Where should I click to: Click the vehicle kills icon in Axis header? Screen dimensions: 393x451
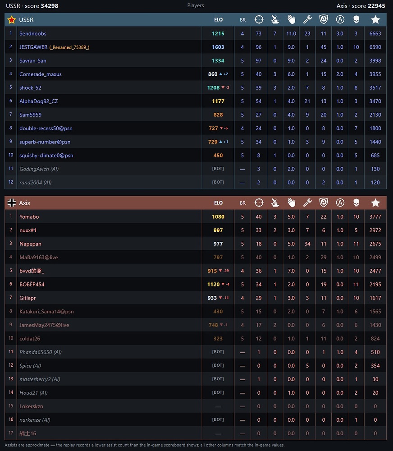(x=275, y=203)
